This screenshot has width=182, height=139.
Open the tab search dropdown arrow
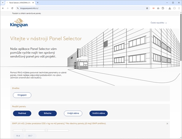[x=3, y=3]
